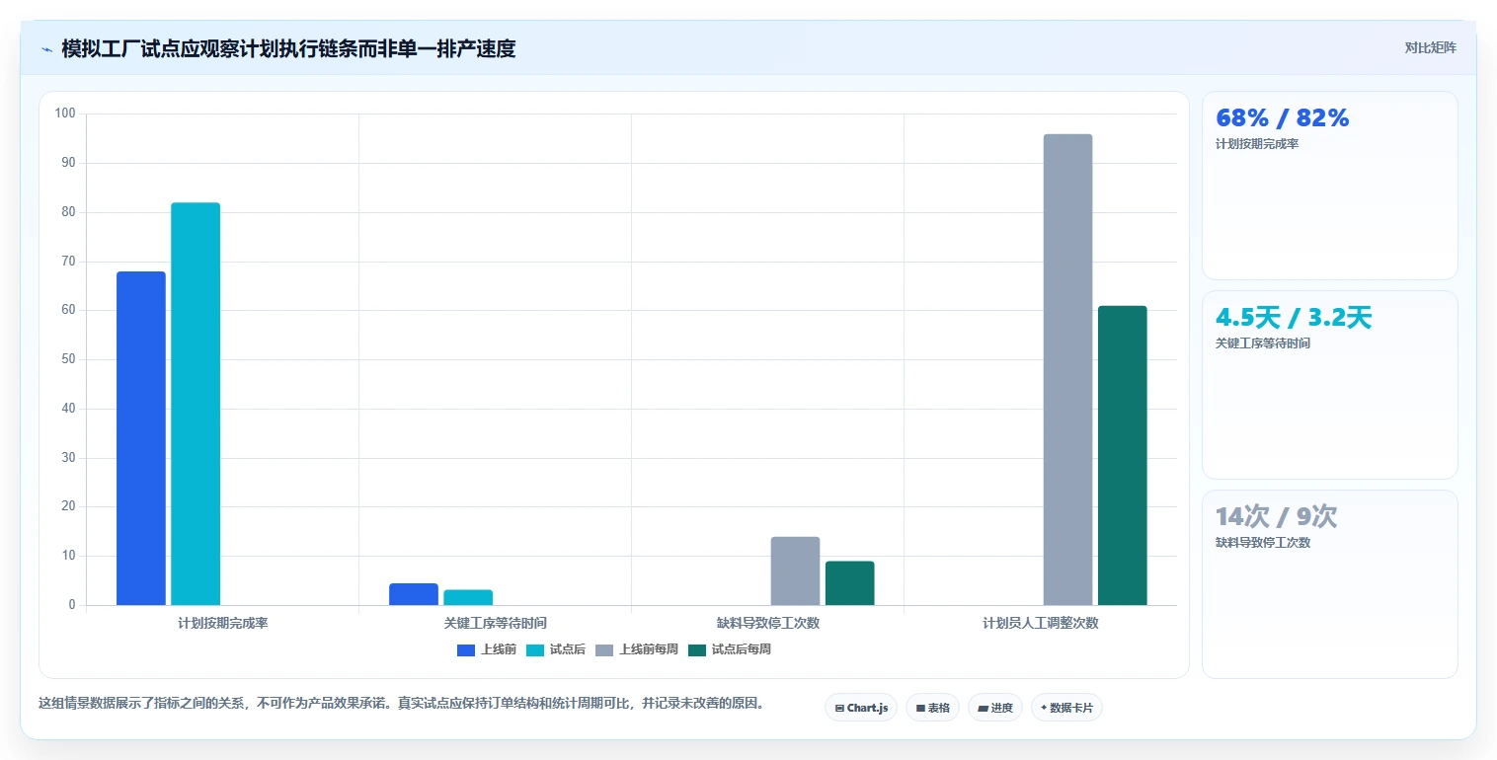Click the dark teal 试点后每周 legend color box
Image resolution: width=1497 pixels, height=760 pixels.
pyautogui.click(x=697, y=649)
